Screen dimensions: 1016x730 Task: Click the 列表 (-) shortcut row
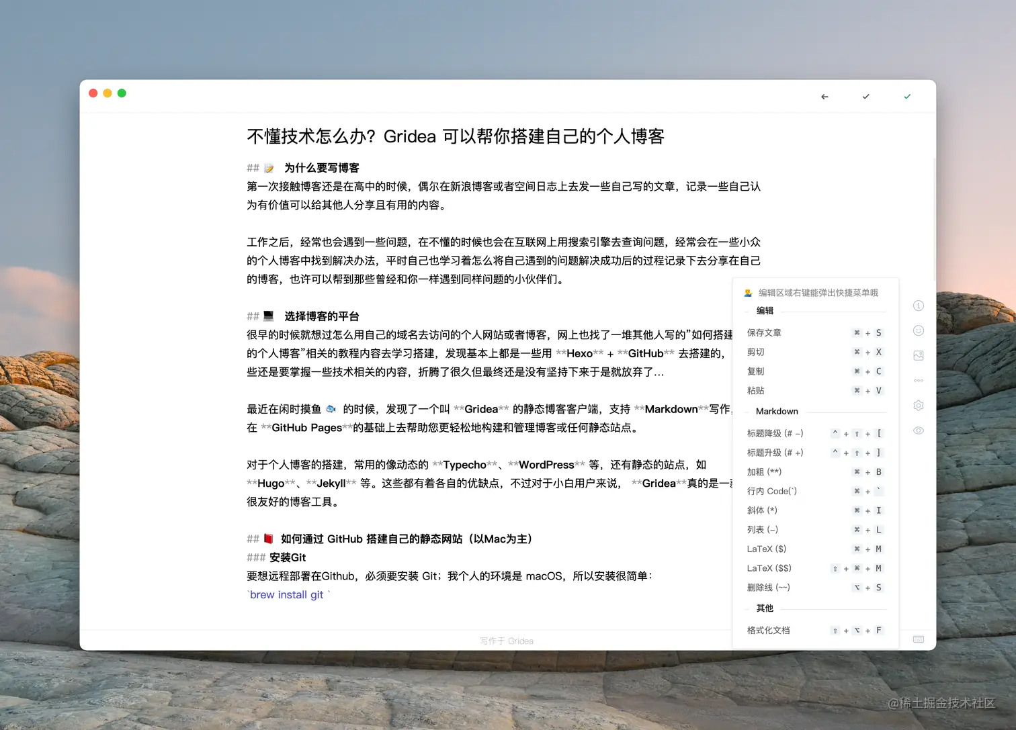click(815, 530)
